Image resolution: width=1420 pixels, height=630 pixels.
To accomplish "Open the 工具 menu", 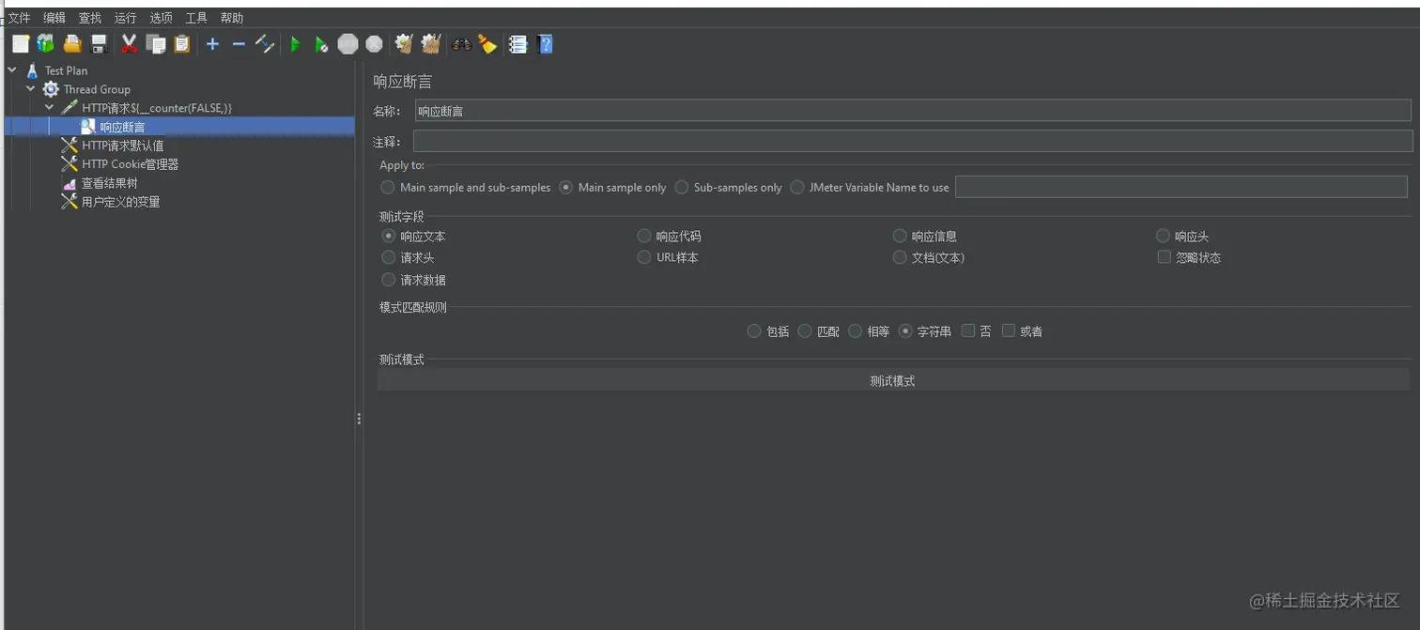I will (x=196, y=18).
